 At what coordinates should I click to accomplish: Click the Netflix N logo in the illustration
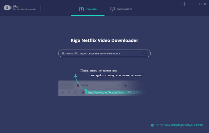click(x=77, y=85)
